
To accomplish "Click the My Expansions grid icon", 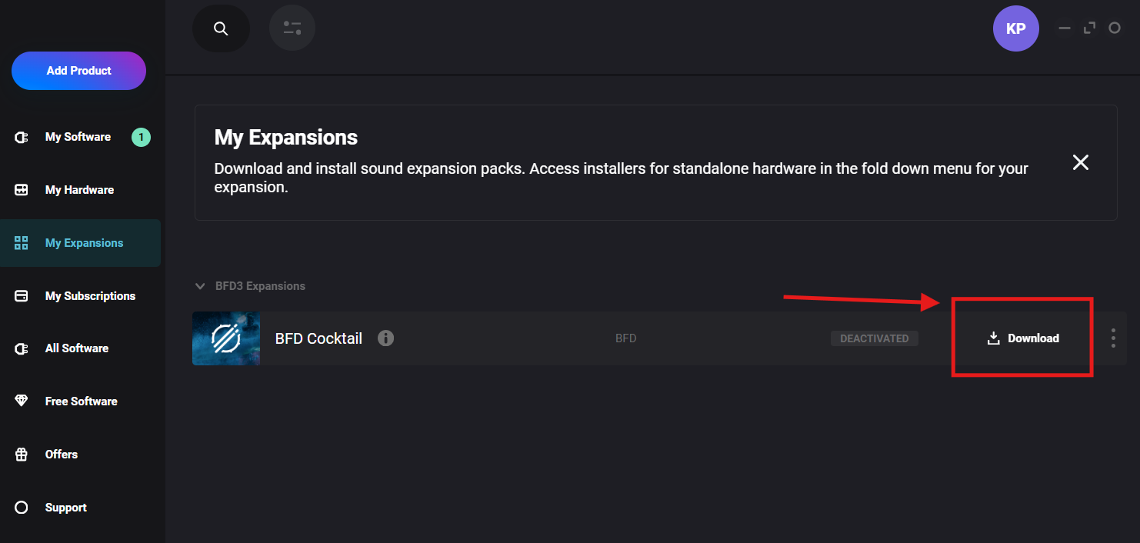I will tap(22, 243).
